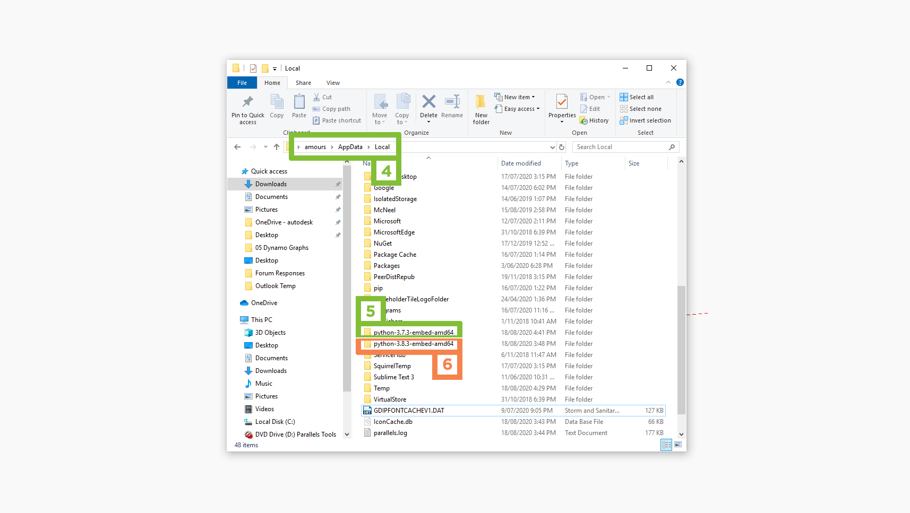The height and width of the screenshot is (513, 910).
Task: Collapse the ribbon with the chevron
Action: coord(668,82)
